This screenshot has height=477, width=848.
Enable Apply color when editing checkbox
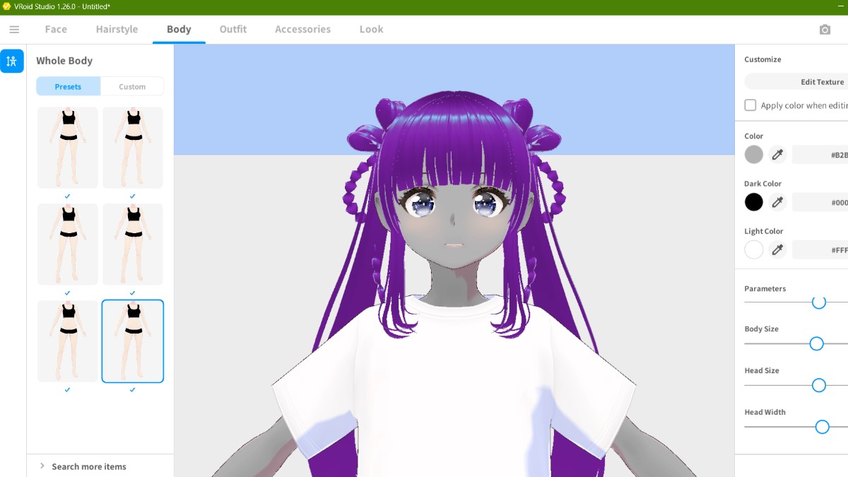[750, 105]
